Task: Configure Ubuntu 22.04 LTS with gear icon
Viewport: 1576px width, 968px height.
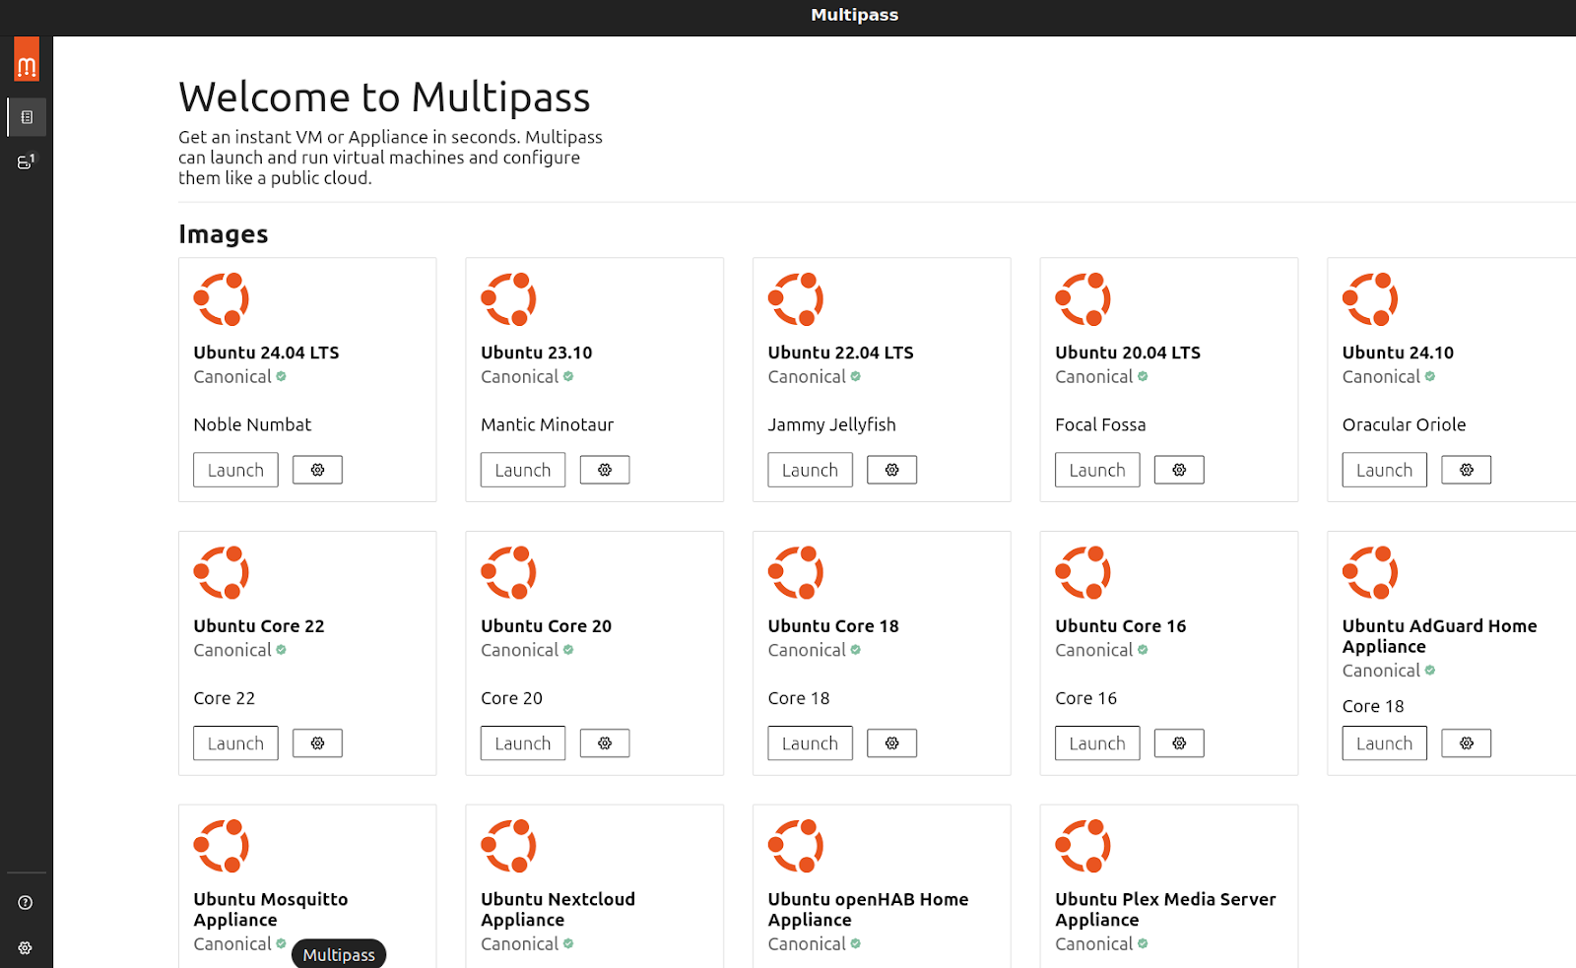Action: click(891, 470)
